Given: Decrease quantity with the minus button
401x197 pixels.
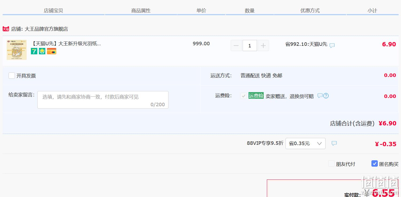Looking at the screenshot, I should tap(236, 46).
